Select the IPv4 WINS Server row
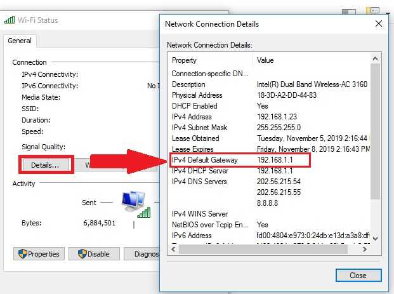Screen dimensions: 394x294 pos(270,214)
